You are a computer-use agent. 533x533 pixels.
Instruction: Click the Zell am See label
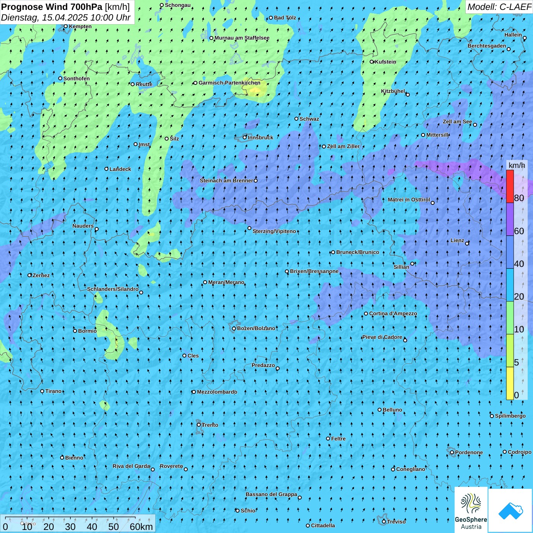click(457, 121)
